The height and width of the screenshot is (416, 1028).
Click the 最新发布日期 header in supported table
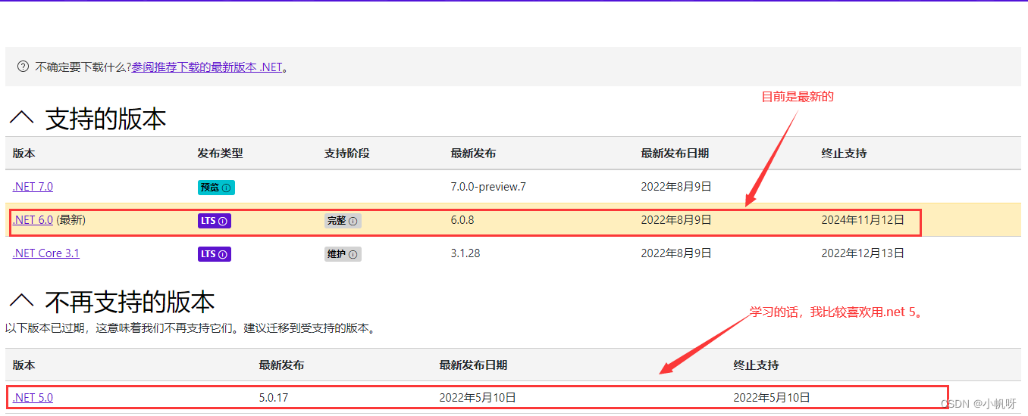(x=675, y=154)
